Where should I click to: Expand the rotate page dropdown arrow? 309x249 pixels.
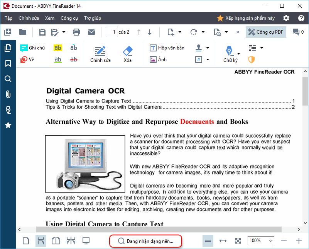pyautogui.click(x=203, y=32)
